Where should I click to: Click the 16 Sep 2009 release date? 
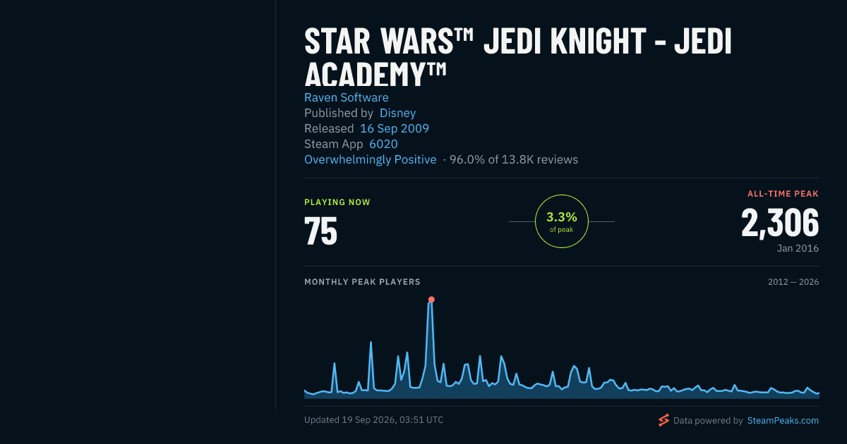395,128
